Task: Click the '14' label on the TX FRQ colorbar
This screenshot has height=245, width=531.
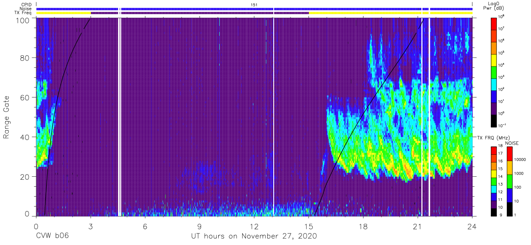Action: (x=501, y=177)
